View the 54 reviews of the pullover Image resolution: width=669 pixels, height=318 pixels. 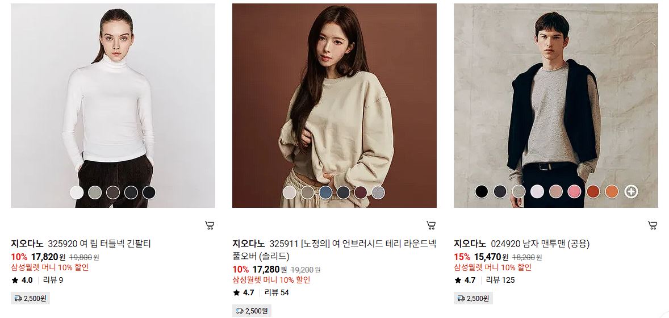277,292
